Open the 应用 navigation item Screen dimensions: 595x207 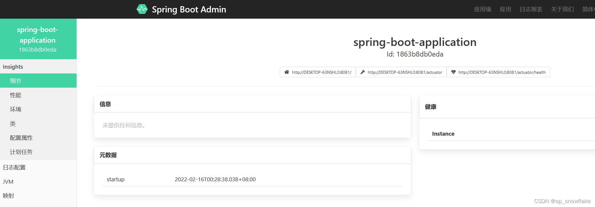point(505,9)
